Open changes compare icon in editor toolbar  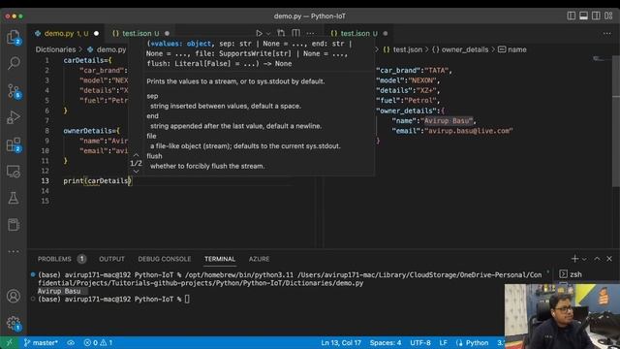coord(281,33)
